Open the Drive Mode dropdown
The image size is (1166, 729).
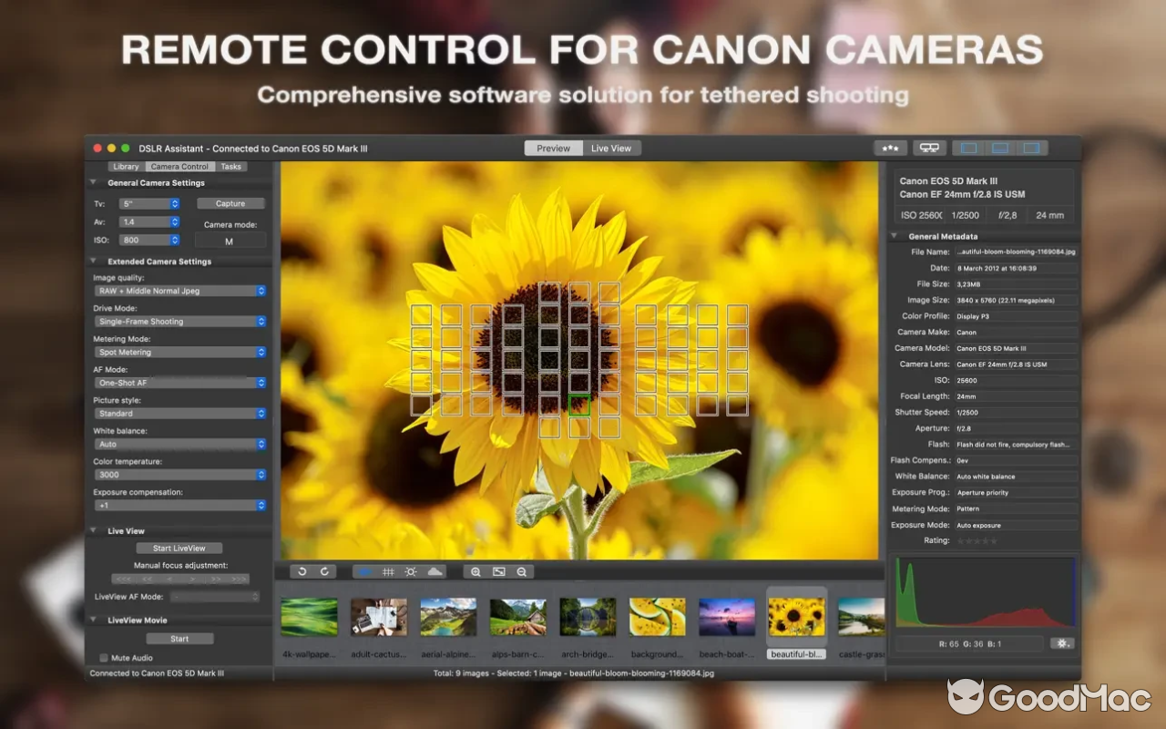click(x=179, y=321)
